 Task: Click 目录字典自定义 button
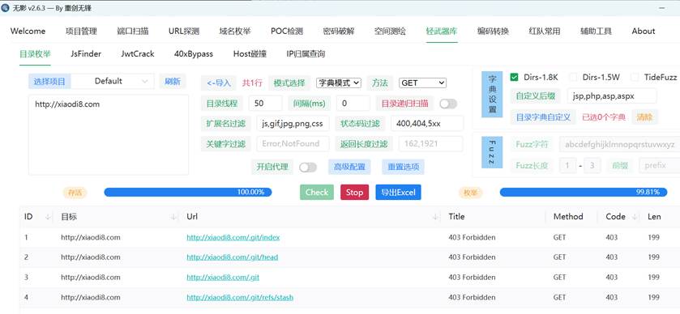pyautogui.click(x=543, y=117)
